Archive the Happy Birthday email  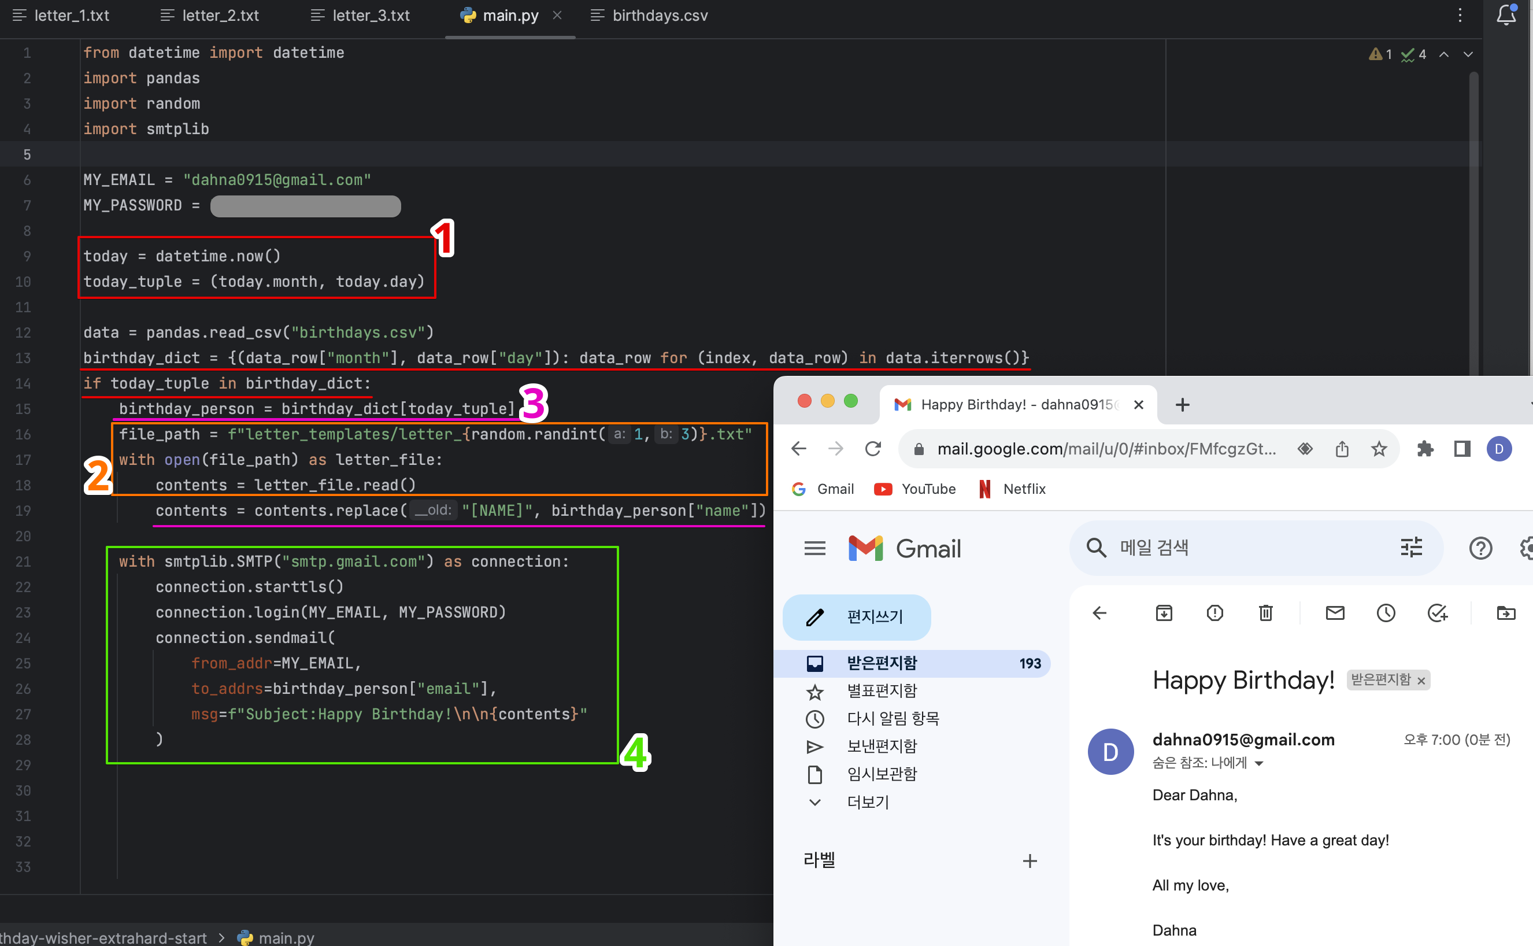click(x=1164, y=612)
